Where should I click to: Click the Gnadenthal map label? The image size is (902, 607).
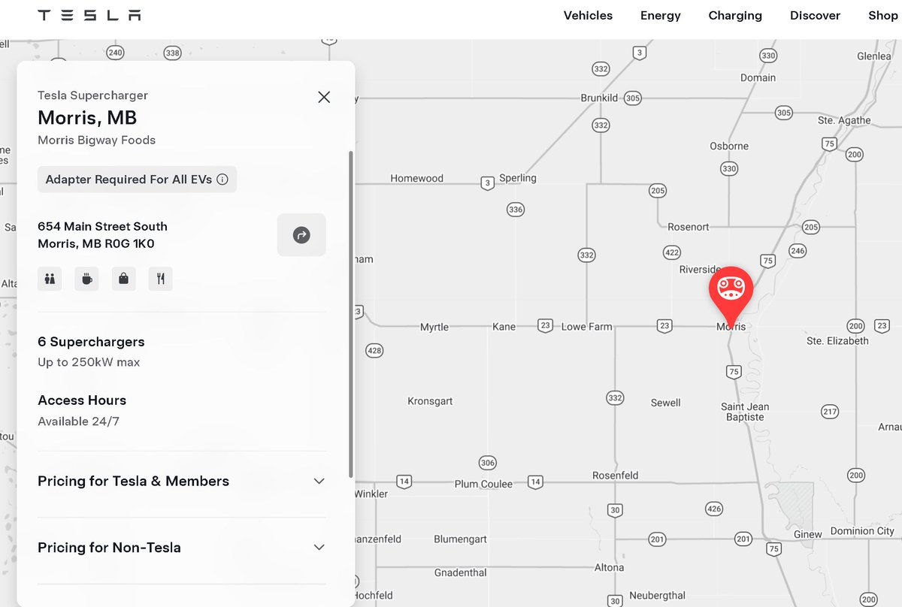[460, 572]
